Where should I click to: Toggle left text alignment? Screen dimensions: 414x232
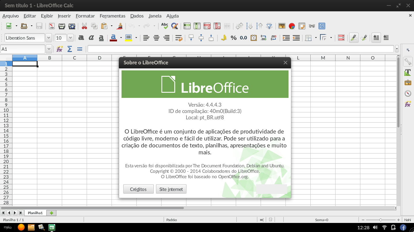tap(146, 38)
